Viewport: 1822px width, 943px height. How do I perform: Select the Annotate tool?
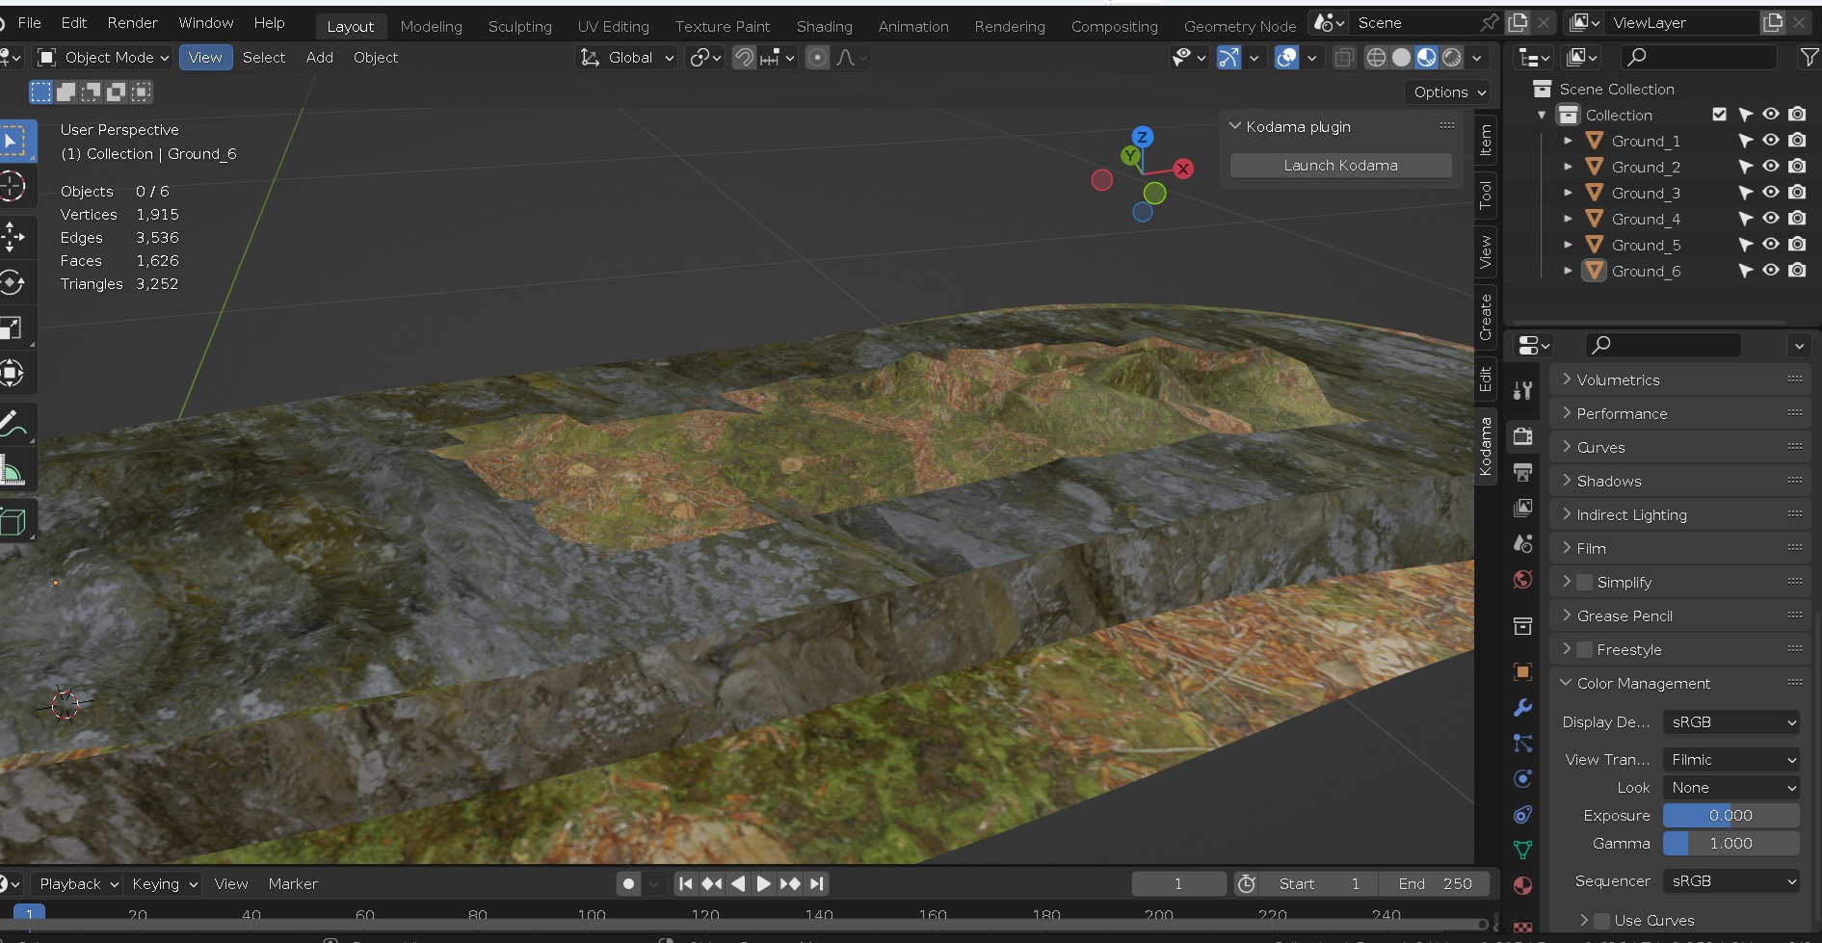(13, 423)
